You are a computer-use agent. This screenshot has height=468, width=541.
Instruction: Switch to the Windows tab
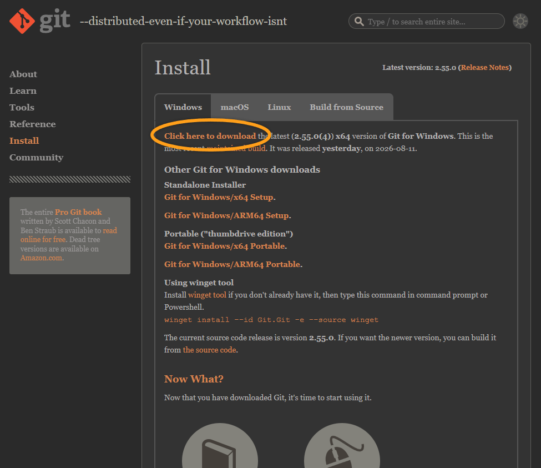[x=183, y=107]
